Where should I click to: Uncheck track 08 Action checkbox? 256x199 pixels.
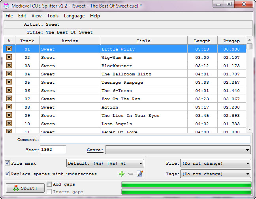coord(9,107)
